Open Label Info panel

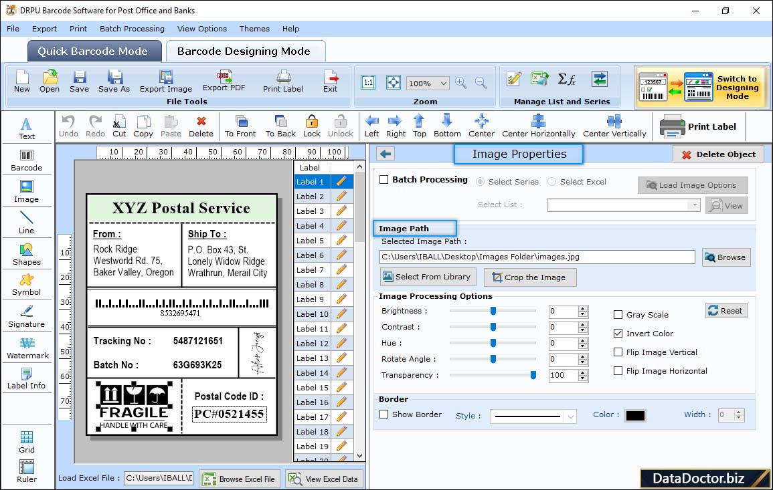[x=27, y=379]
